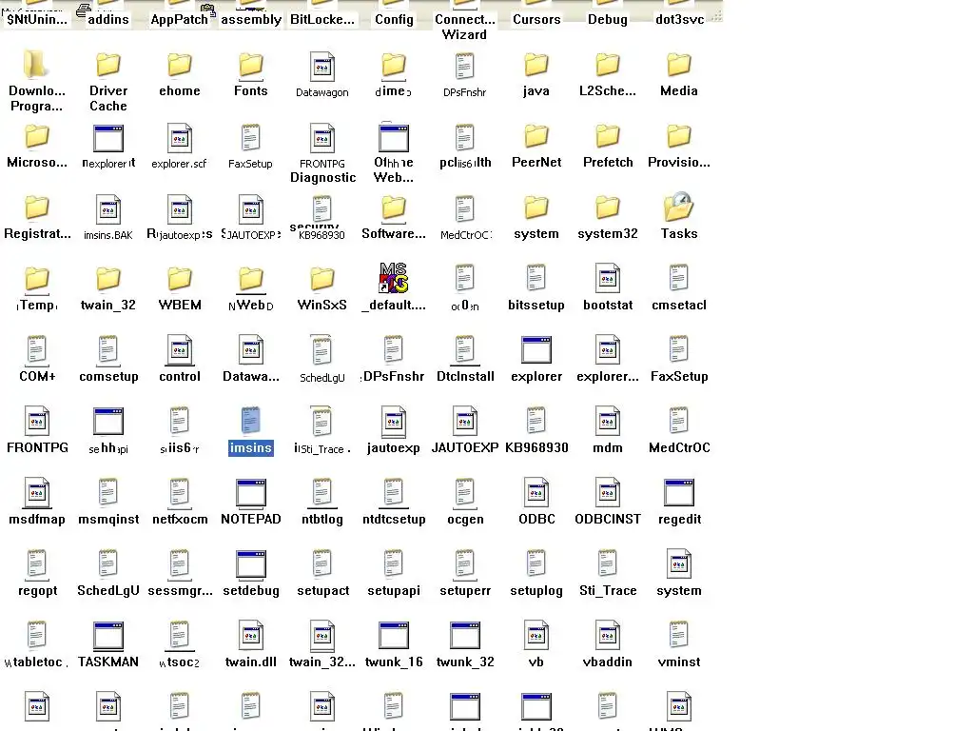
Task: Select the cmsetacl log file icon
Action: 679,278
